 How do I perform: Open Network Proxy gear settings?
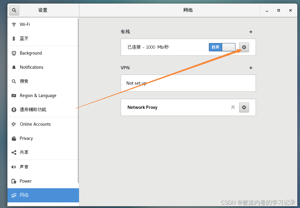click(244, 107)
